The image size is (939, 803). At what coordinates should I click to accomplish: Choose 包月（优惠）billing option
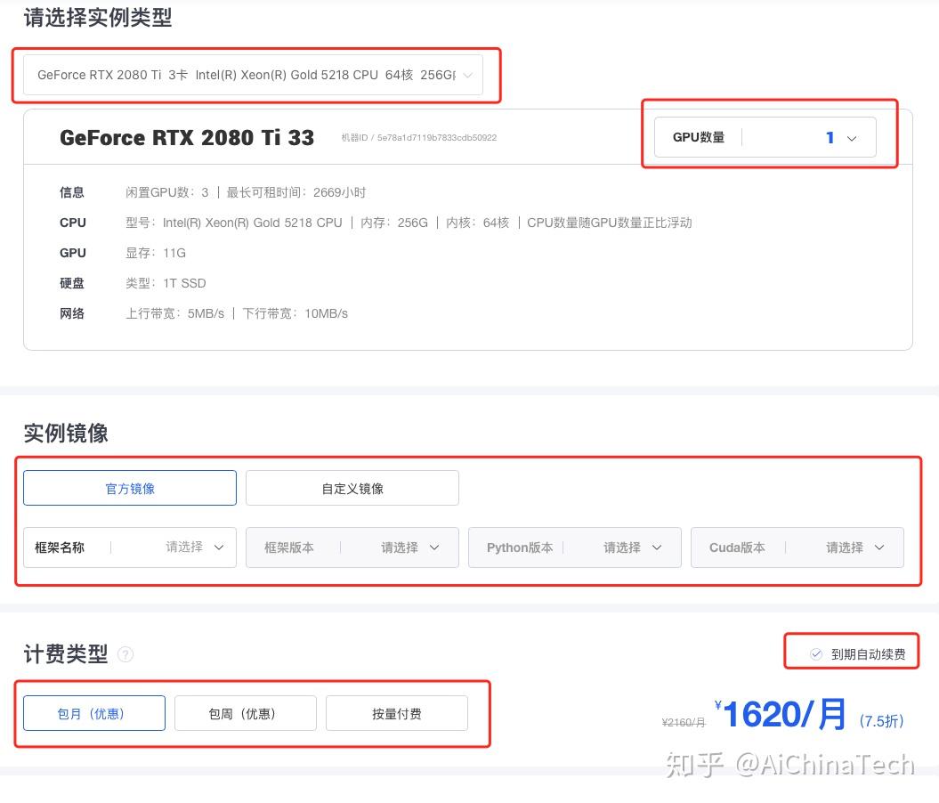click(94, 712)
